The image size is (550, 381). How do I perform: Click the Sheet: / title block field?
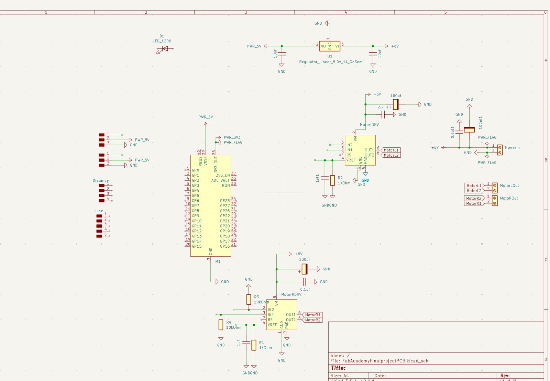[x=340, y=356]
